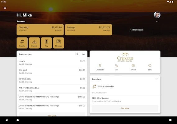
Task: Select the Savings account card
Action: pyautogui.click(x=88, y=30)
